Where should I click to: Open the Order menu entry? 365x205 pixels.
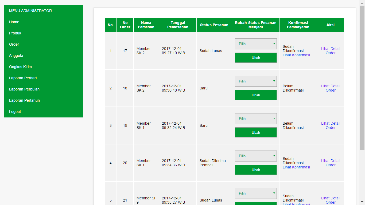[14, 44]
